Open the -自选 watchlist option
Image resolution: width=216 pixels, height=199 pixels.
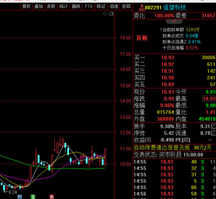[x=114, y=6]
